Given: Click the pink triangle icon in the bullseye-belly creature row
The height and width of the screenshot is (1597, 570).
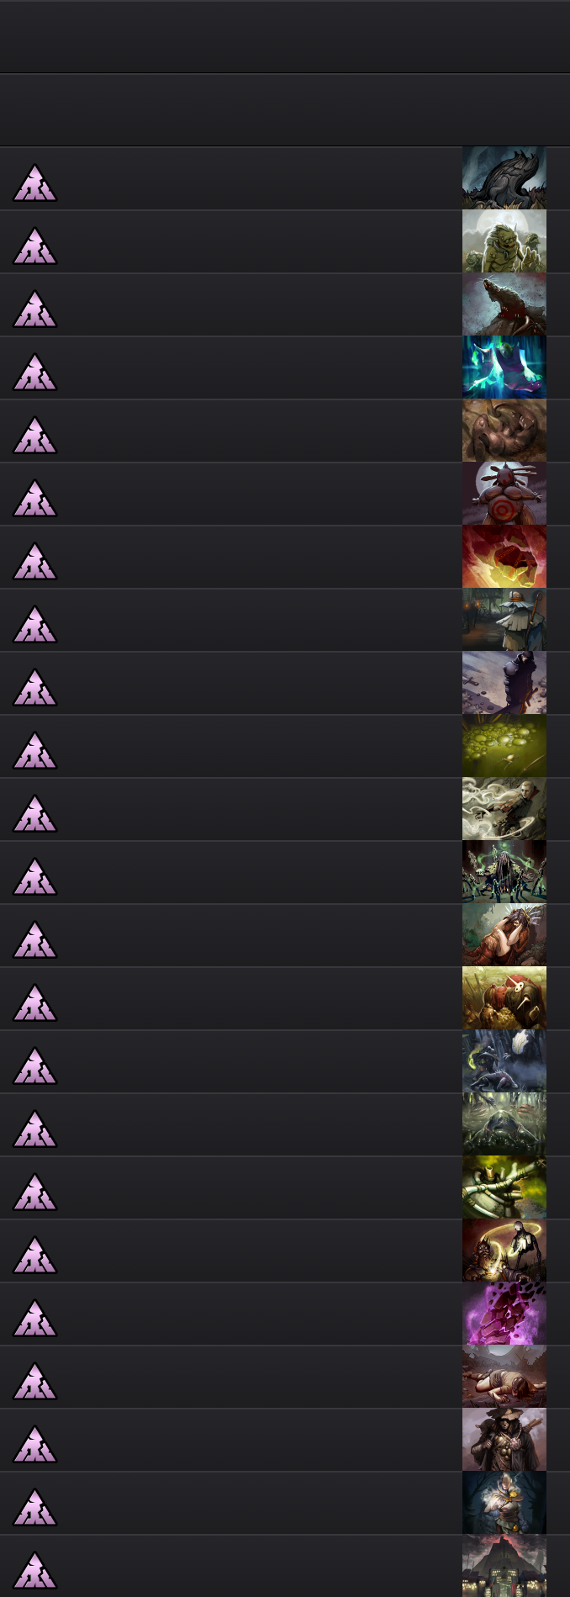Looking at the screenshot, I should (x=34, y=498).
